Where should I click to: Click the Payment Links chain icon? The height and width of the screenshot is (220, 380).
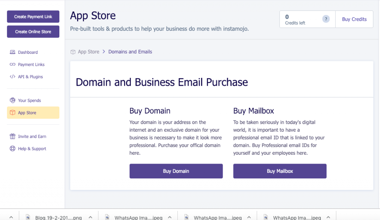point(13,65)
